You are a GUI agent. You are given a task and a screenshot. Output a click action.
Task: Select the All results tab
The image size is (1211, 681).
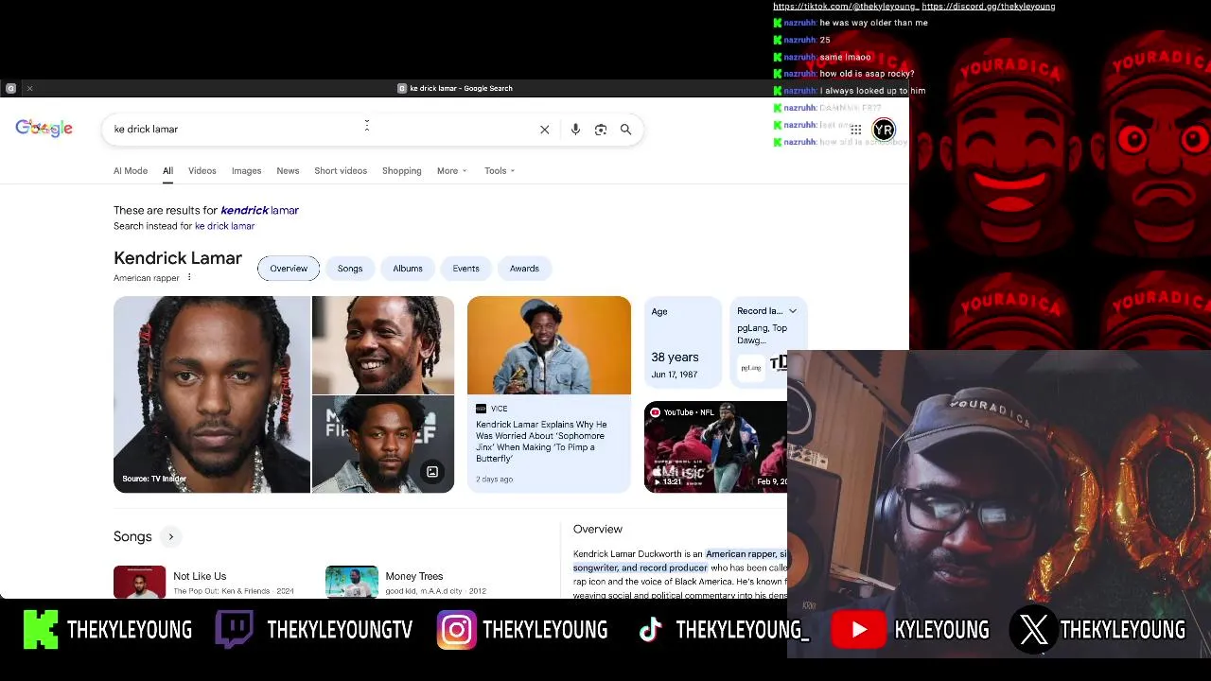tap(167, 171)
